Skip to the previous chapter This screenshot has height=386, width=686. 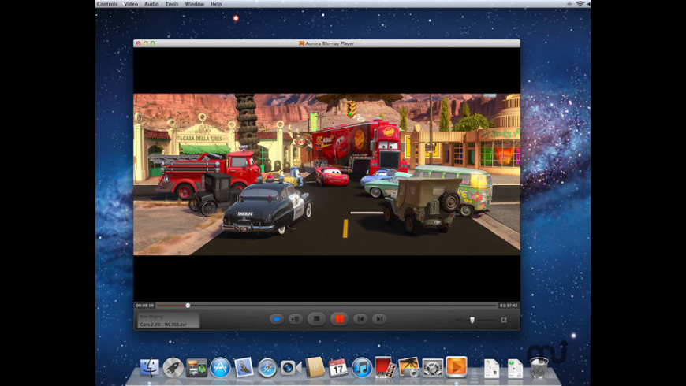coord(360,319)
